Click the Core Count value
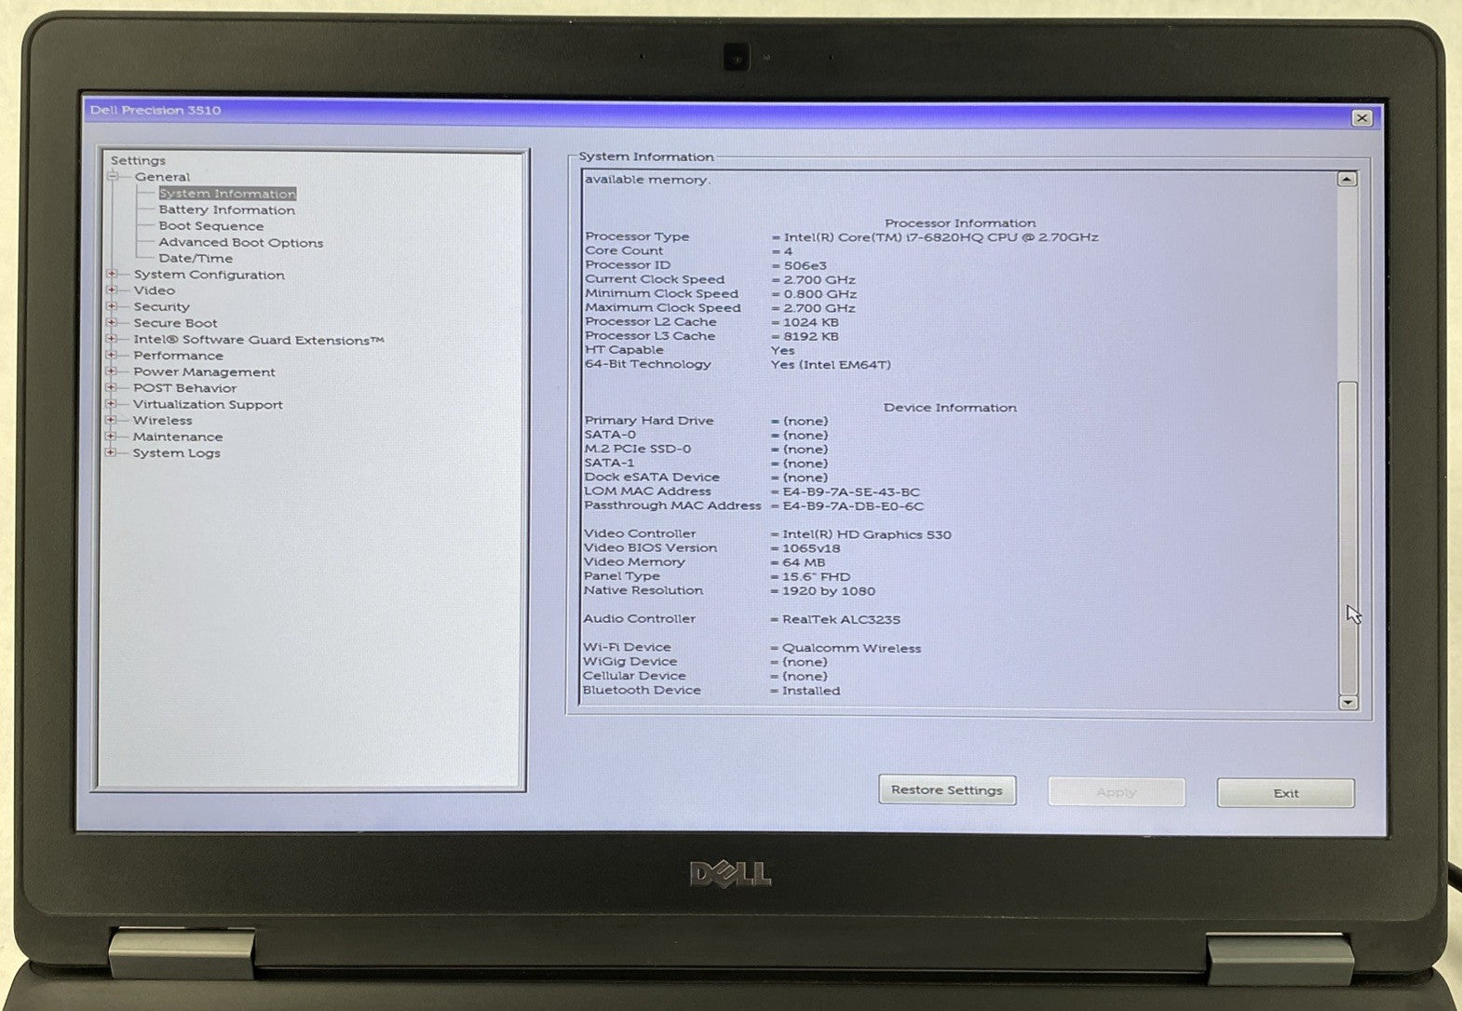The image size is (1462, 1011). pyautogui.click(x=788, y=251)
